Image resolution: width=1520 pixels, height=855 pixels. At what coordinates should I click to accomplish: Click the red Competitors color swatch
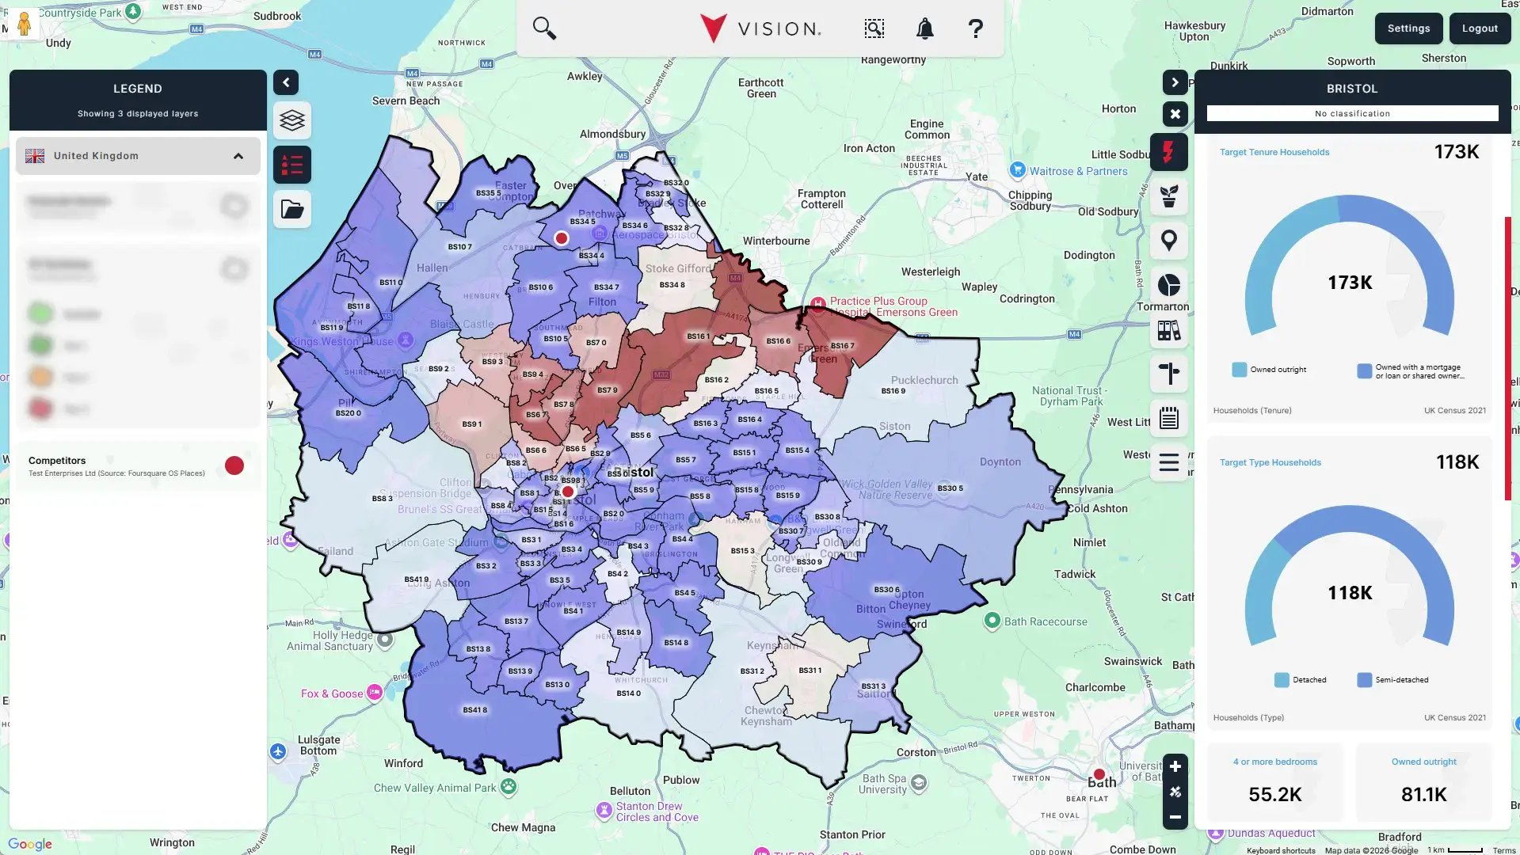click(234, 465)
